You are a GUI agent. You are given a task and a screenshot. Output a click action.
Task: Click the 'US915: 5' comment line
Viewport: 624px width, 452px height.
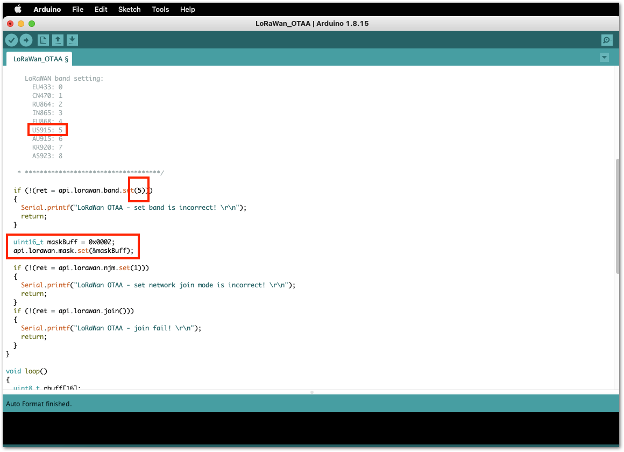(47, 130)
